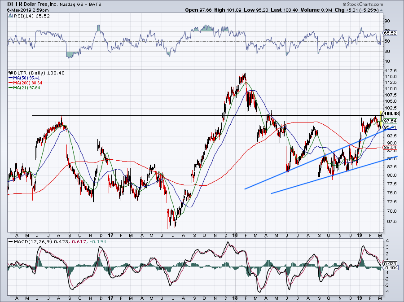Click the green MA(21) legend line
This screenshot has width=404, height=302.
pyautogui.click(x=10, y=88)
